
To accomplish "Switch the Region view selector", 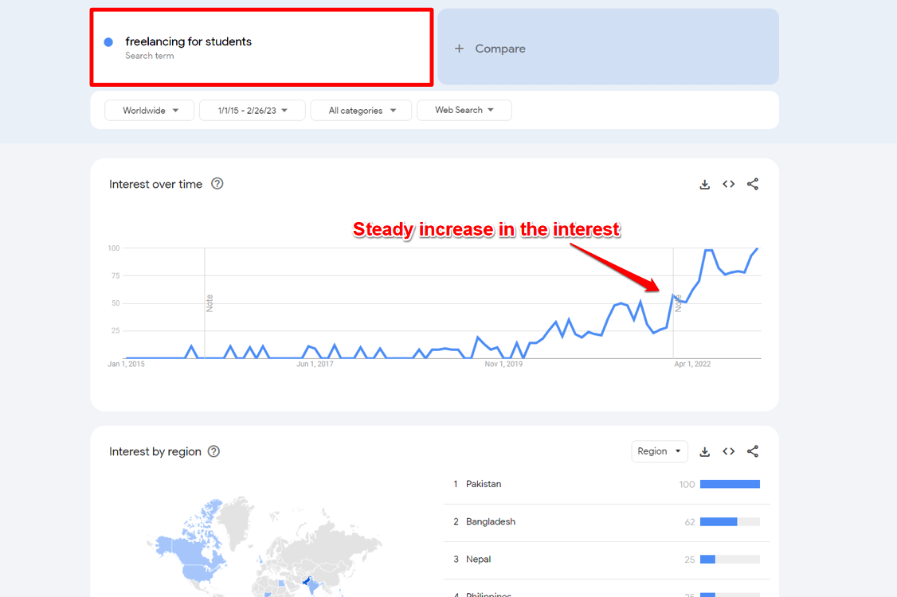I will point(659,451).
